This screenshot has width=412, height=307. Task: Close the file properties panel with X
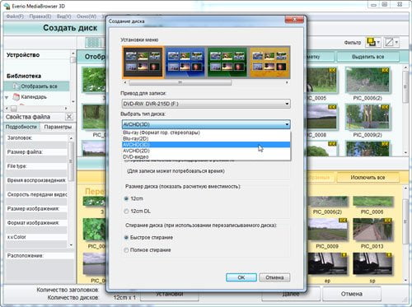point(69,117)
